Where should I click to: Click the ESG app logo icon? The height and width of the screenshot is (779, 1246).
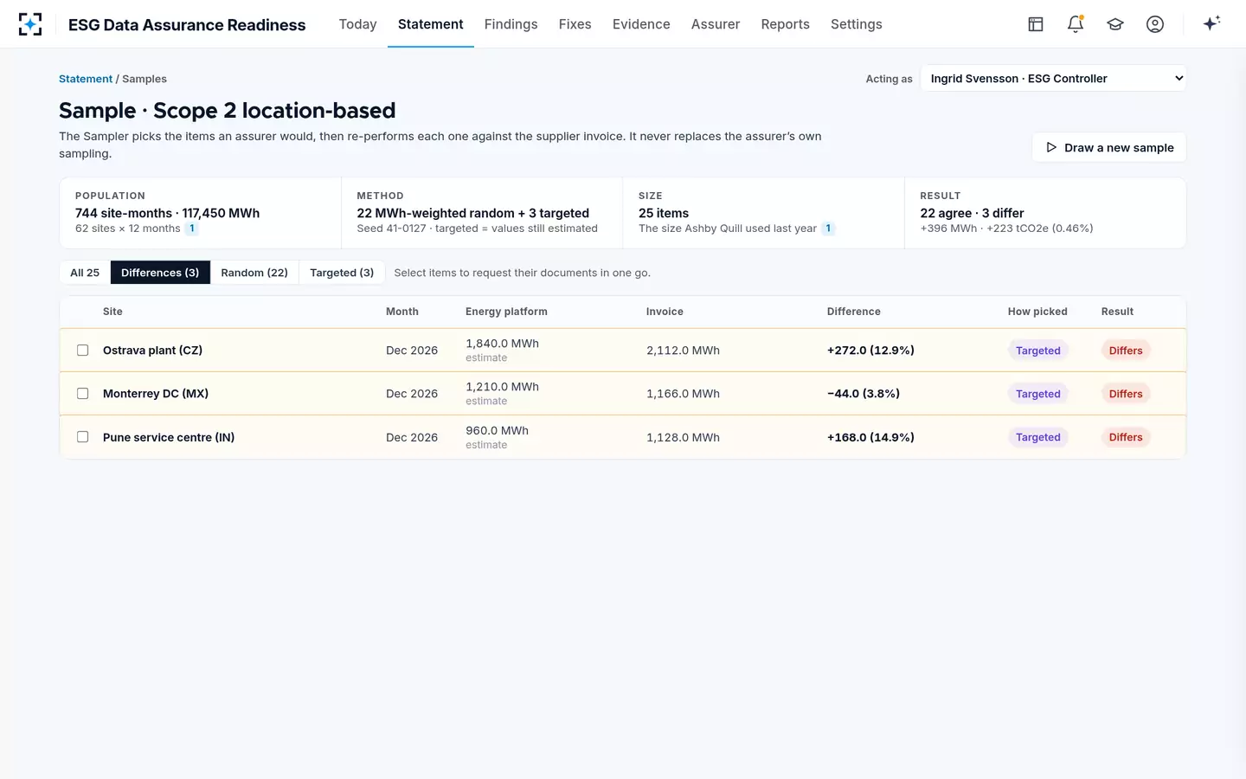tap(30, 24)
